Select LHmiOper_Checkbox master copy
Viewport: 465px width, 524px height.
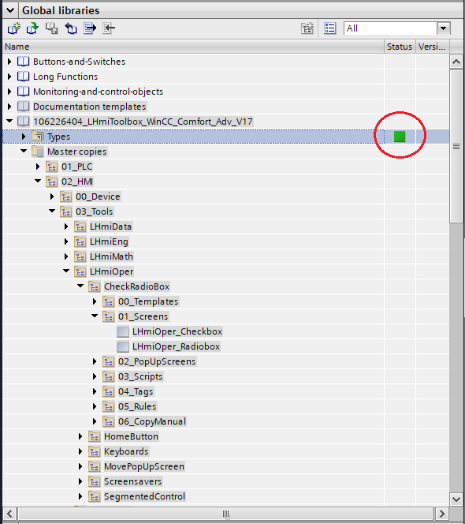tap(177, 331)
